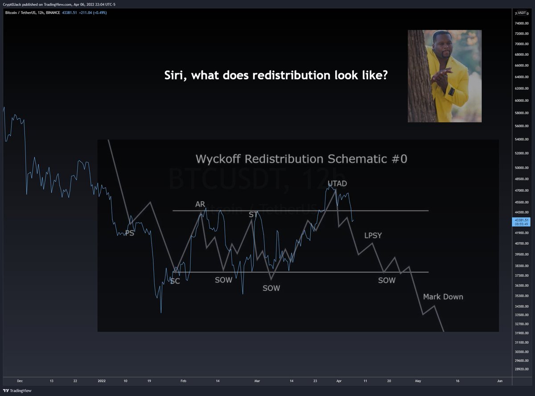Click the 40700.00 price axis label

point(522,243)
